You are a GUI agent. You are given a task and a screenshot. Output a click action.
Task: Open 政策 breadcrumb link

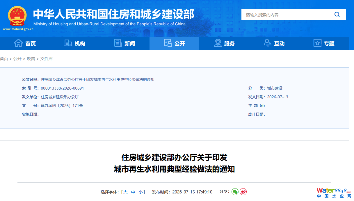coord(31,59)
